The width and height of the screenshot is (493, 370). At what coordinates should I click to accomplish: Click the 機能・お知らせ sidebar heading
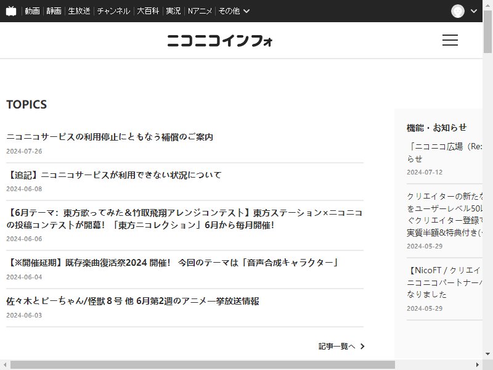(x=436, y=128)
